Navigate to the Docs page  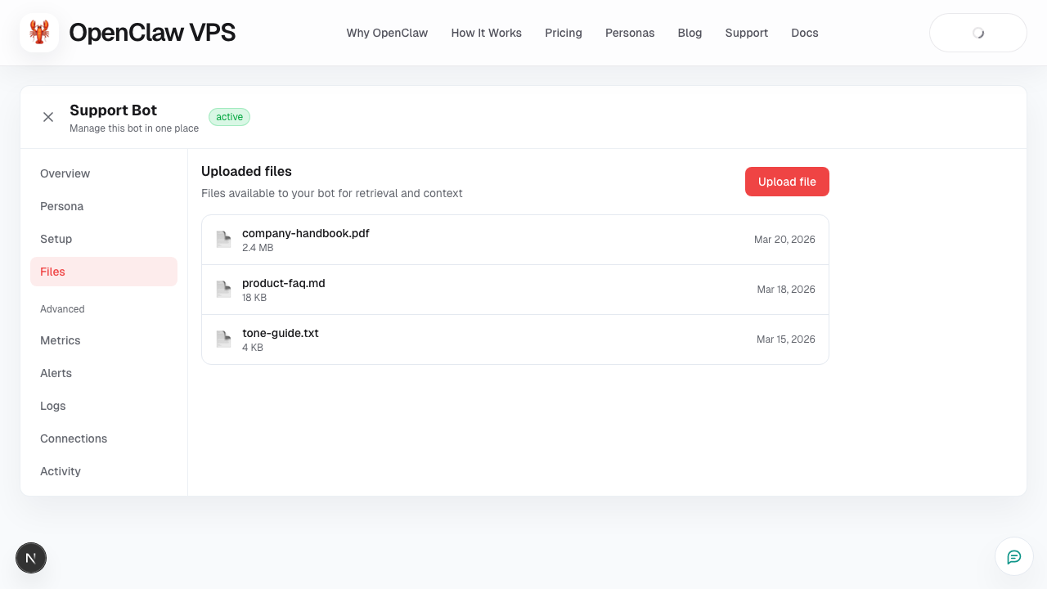coord(804,33)
